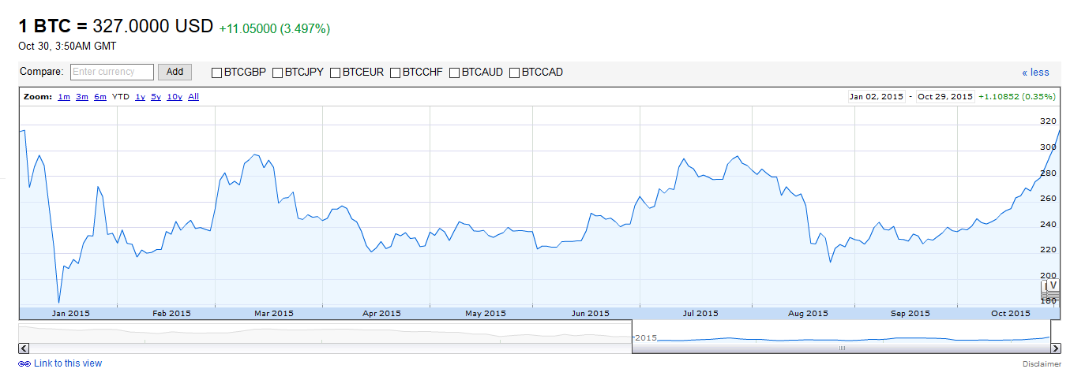Click the left scroll arrow of timeline

pos(24,348)
